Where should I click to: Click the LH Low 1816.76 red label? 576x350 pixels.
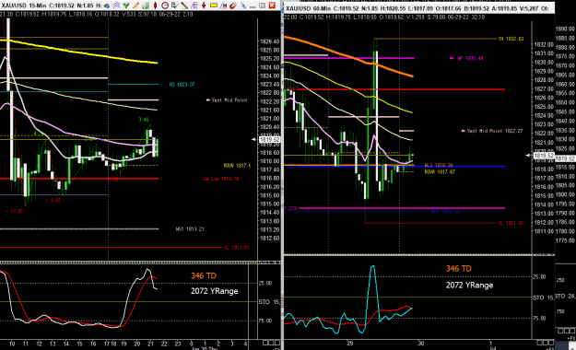(221, 179)
